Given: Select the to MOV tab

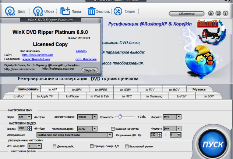Looking at the screenshot, I should click(x=174, y=89).
